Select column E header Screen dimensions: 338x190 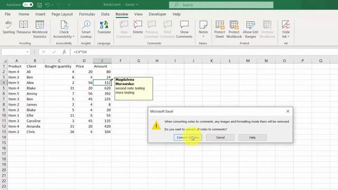click(x=102, y=61)
